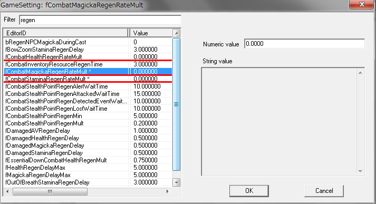Click into the Filter text field
Image resolution: width=376 pixels, height=204 pixels.
click(100, 20)
